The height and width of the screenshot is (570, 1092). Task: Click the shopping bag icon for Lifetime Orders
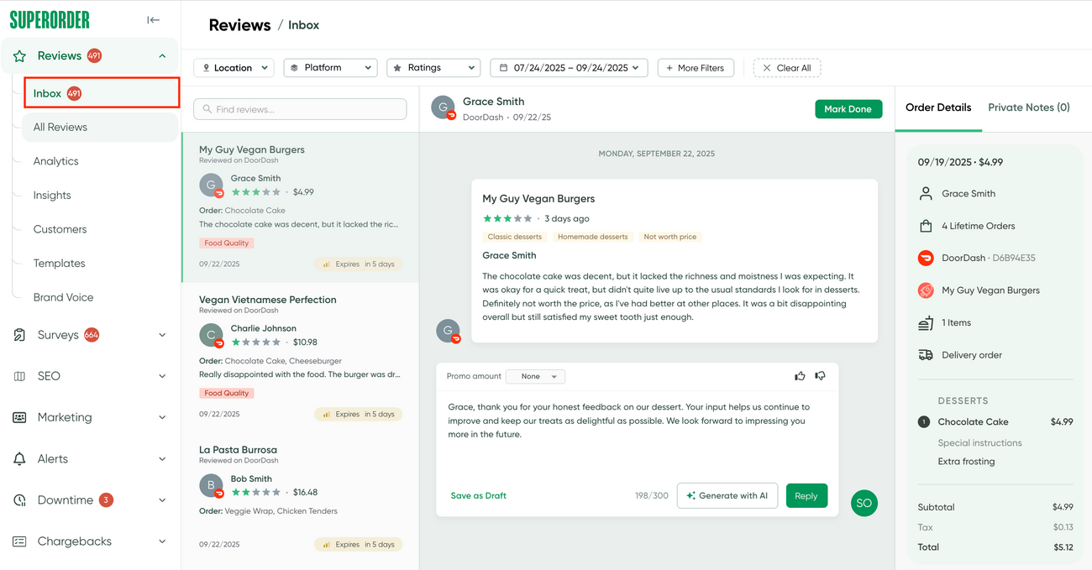pos(926,226)
